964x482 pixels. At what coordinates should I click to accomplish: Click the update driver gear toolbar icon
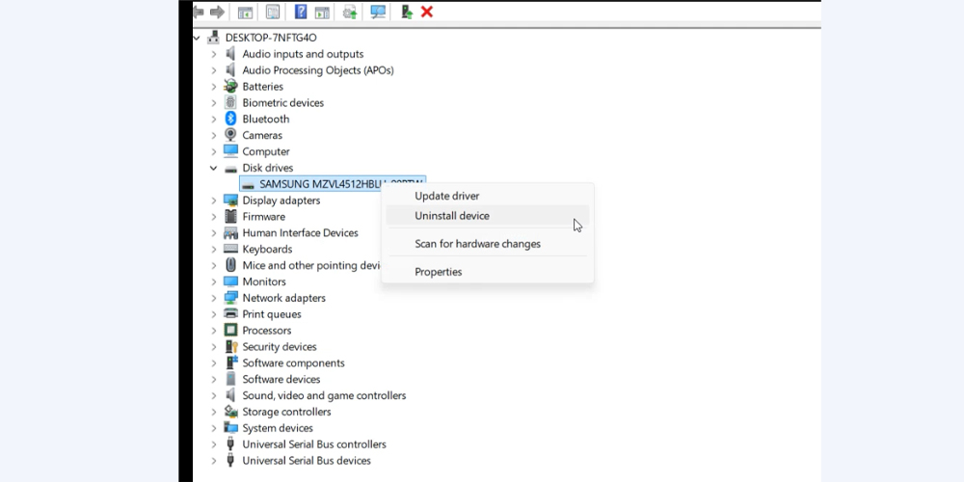click(349, 12)
